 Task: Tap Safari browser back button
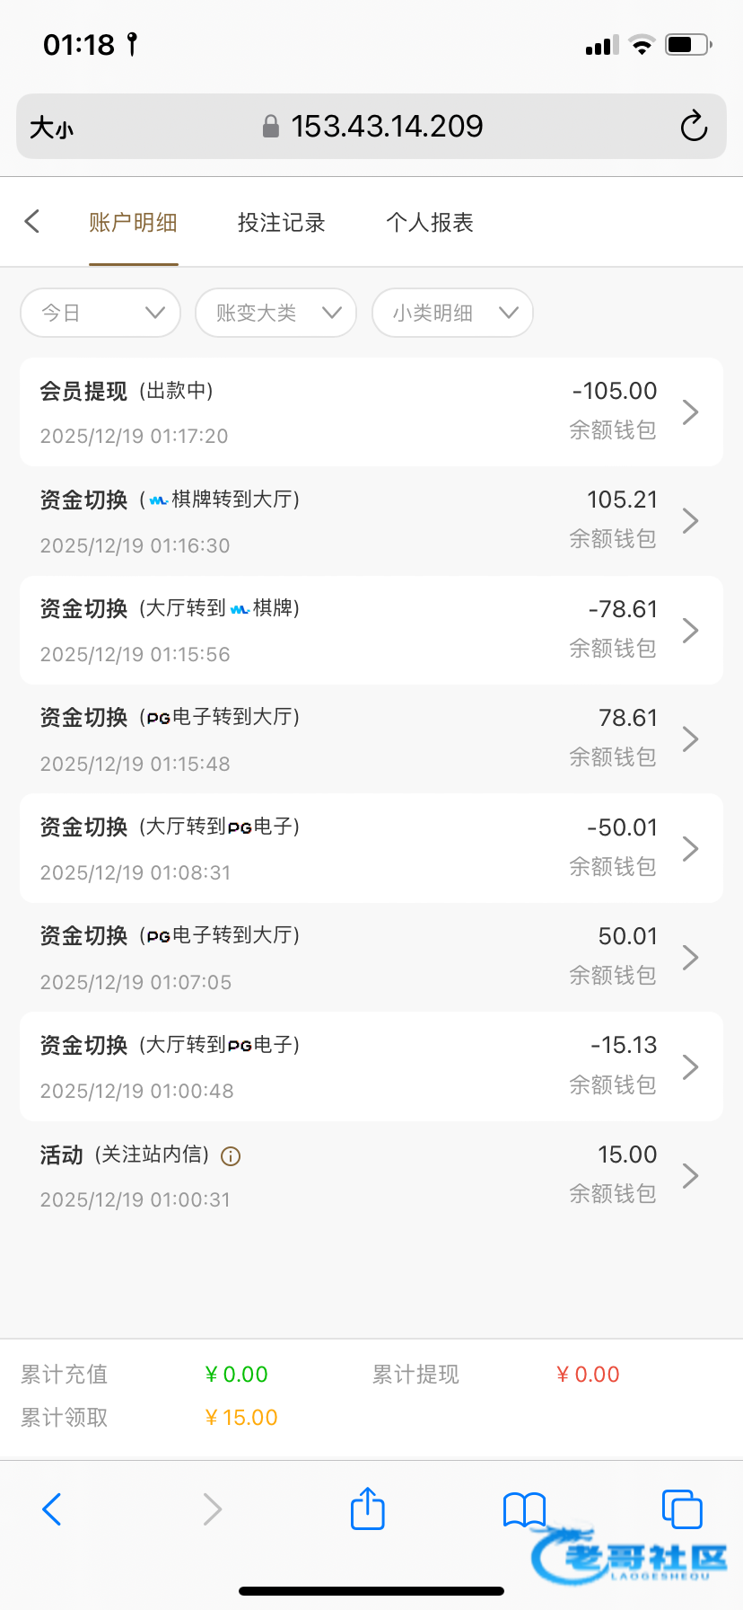coord(52,1508)
